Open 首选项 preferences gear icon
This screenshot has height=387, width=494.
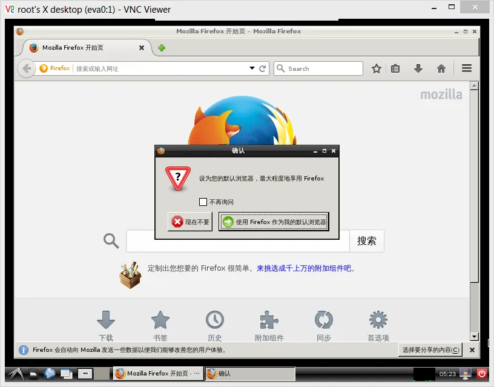click(x=378, y=320)
